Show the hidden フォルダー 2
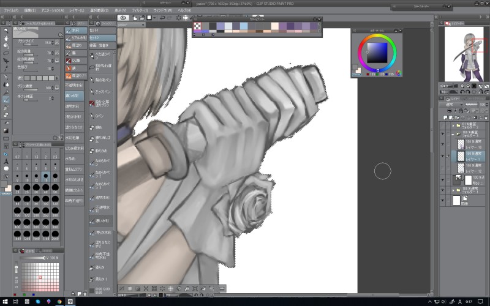This screenshot has height=306, width=490. (442, 125)
